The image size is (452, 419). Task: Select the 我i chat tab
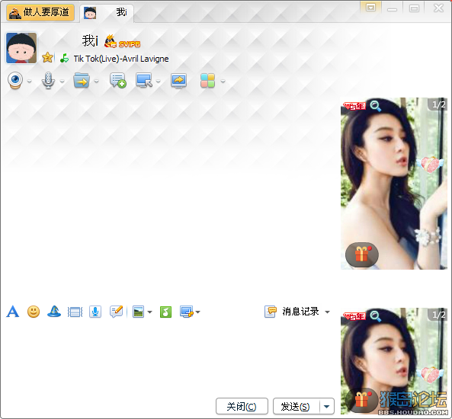(107, 13)
